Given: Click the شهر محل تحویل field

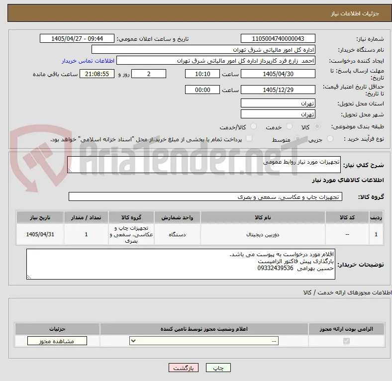Looking at the screenshot, I should 278,114.
